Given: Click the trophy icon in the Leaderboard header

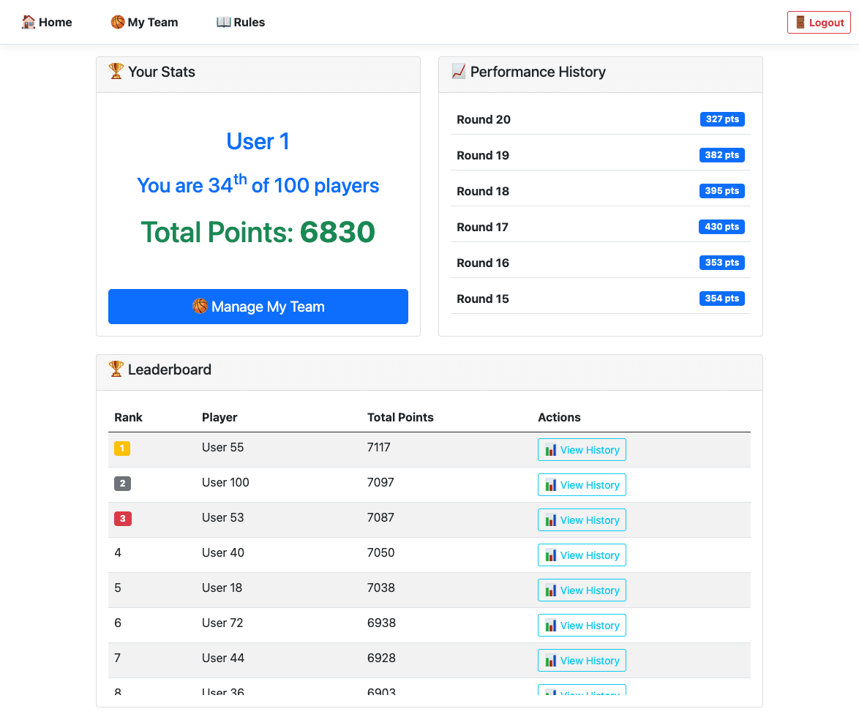Looking at the screenshot, I should (x=116, y=369).
